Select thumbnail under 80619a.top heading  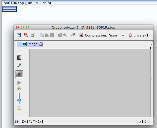[9, 9]
